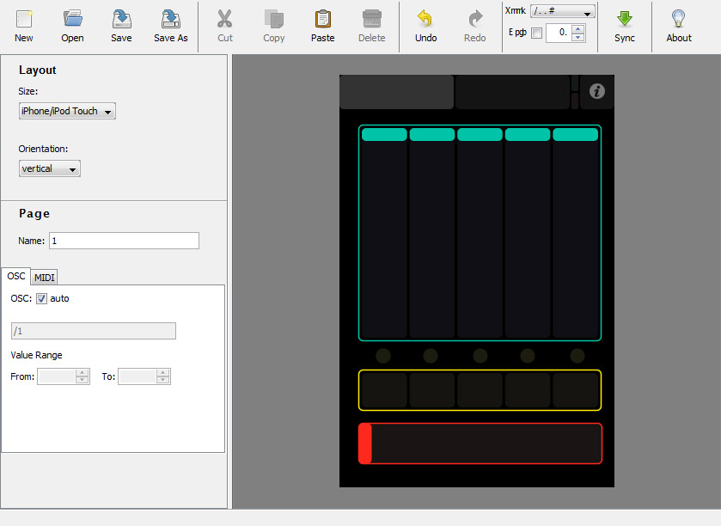Increment the toolbar number spinner up arrow
Viewport: 721px width, 526px height.
[577, 29]
